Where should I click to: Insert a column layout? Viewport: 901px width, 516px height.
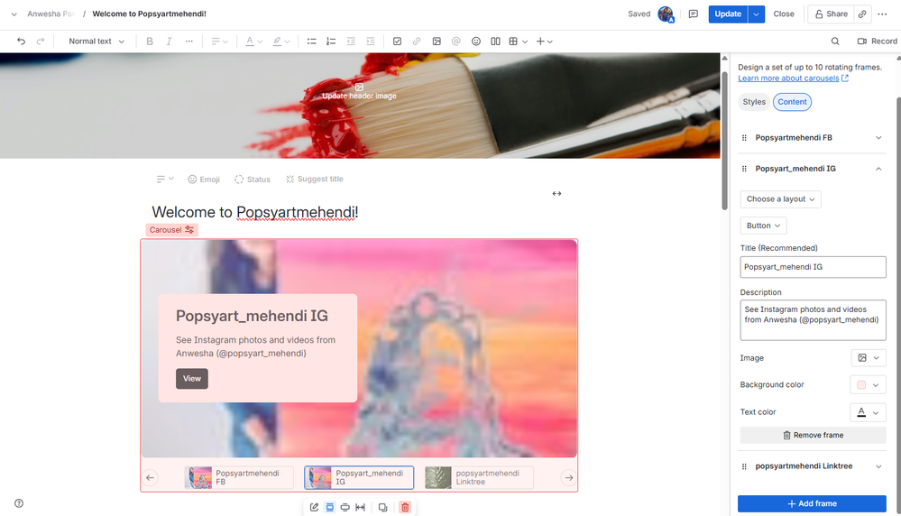coord(495,41)
